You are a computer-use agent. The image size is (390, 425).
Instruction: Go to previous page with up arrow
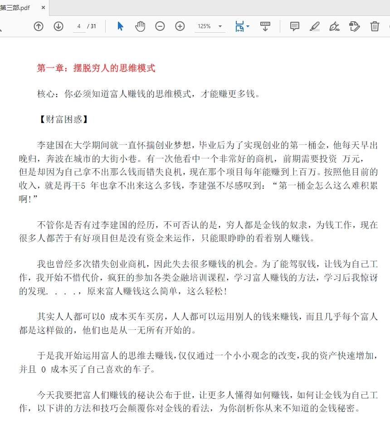point(39,26)
